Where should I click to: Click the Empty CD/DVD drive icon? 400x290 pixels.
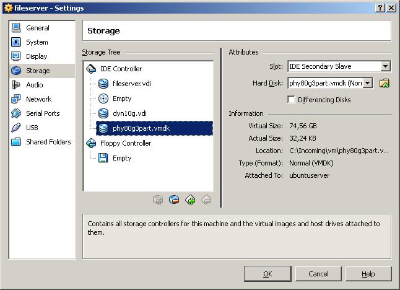pos(103,99)
